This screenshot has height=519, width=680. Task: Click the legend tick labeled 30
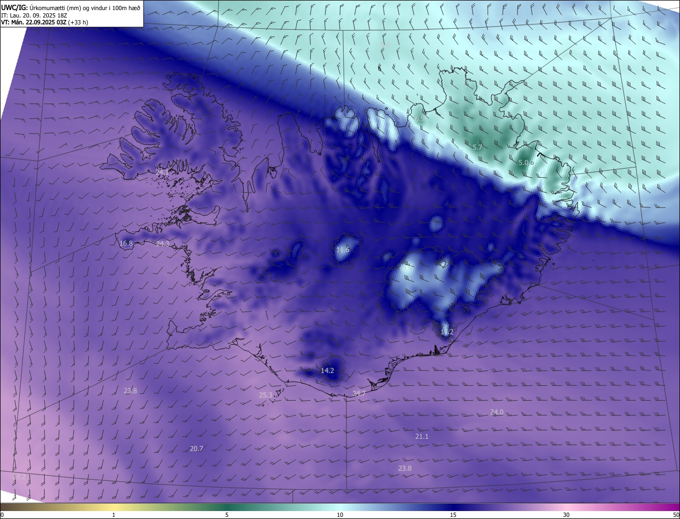(566, 515)
